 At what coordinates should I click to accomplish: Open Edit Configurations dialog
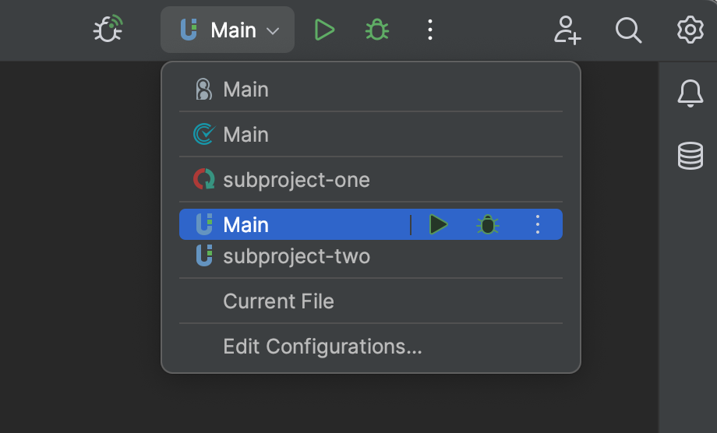[322, 347]
